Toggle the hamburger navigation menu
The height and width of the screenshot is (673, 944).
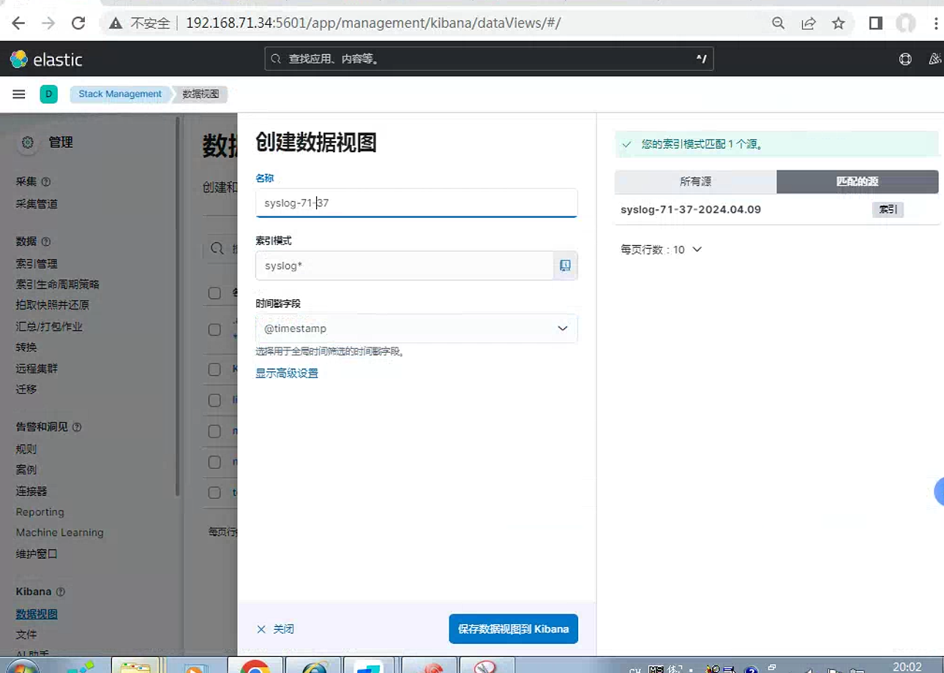(x=19, y=94)
